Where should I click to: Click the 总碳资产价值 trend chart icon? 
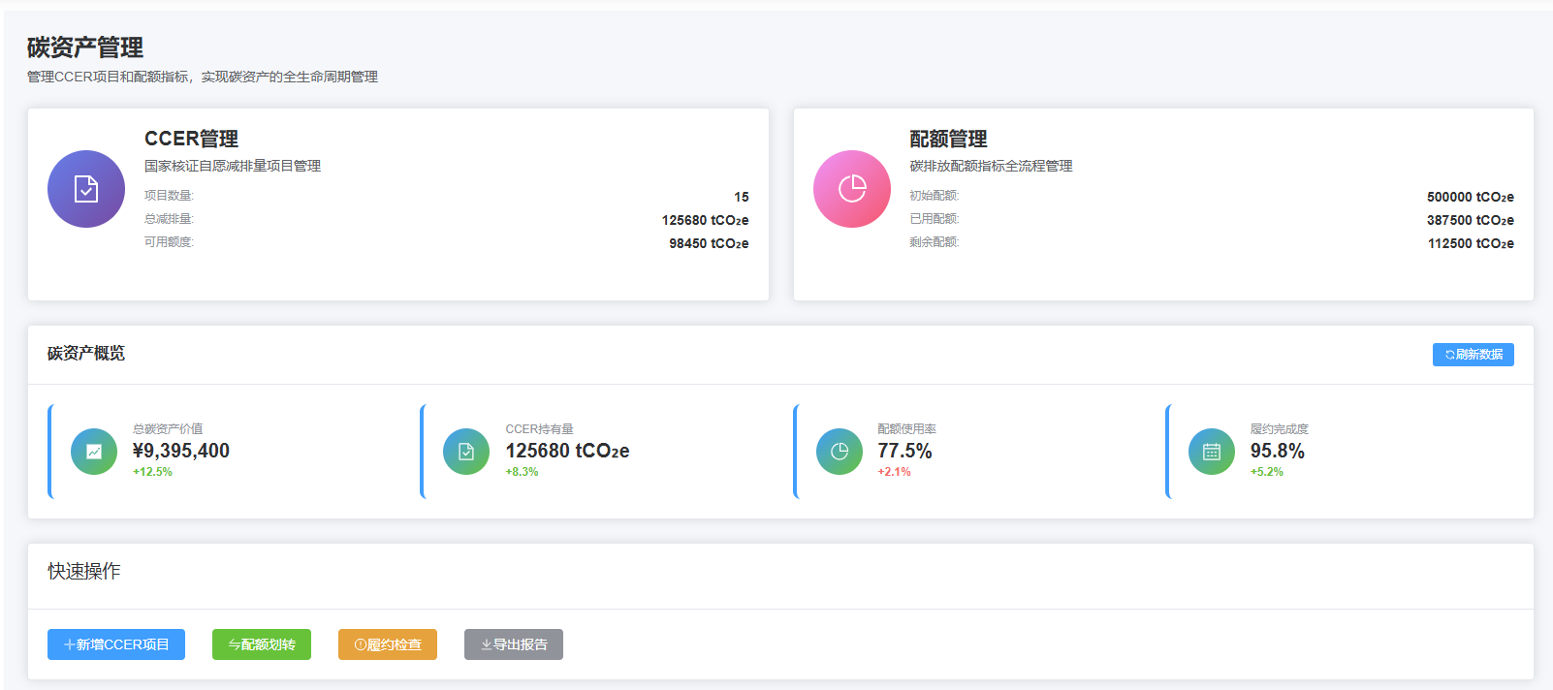(x=94, y=452)
